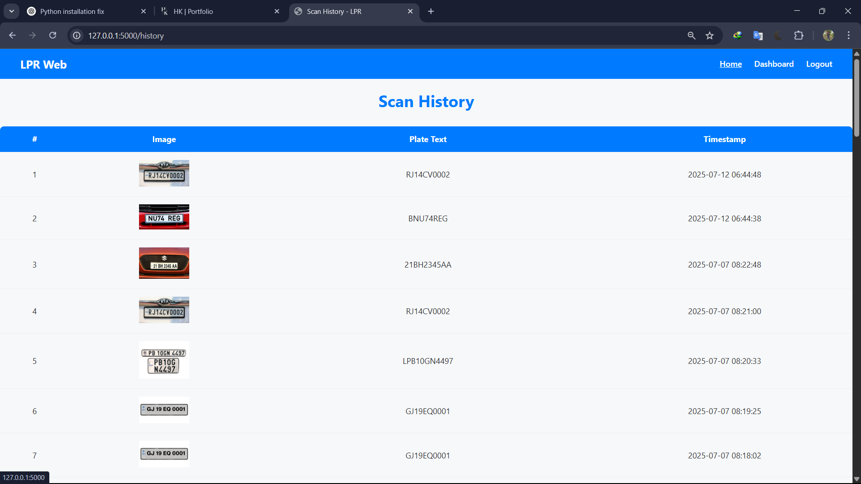Log out using the Logout link
The image size is (861, 484).
819,64
